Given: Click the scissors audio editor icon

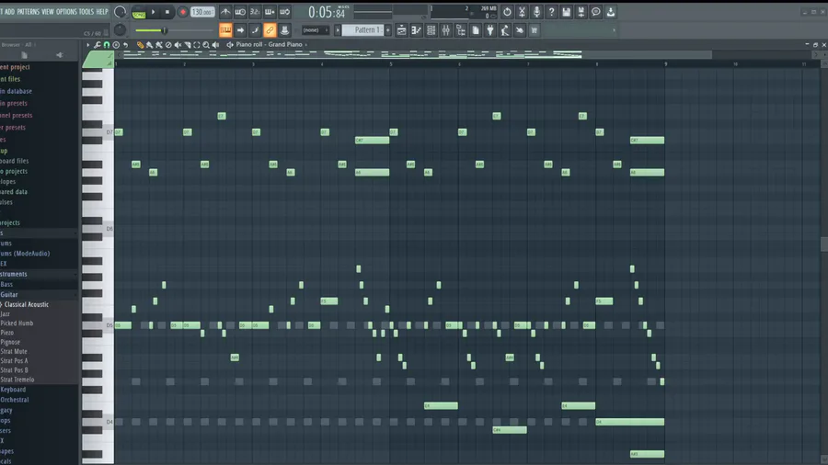Looking at the screenshot, I should 522,12.
